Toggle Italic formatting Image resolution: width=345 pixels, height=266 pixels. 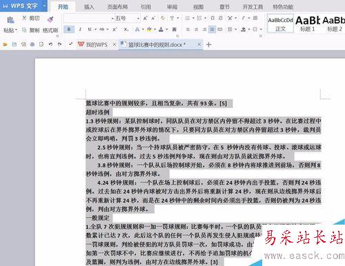click(x=80, y=30)
